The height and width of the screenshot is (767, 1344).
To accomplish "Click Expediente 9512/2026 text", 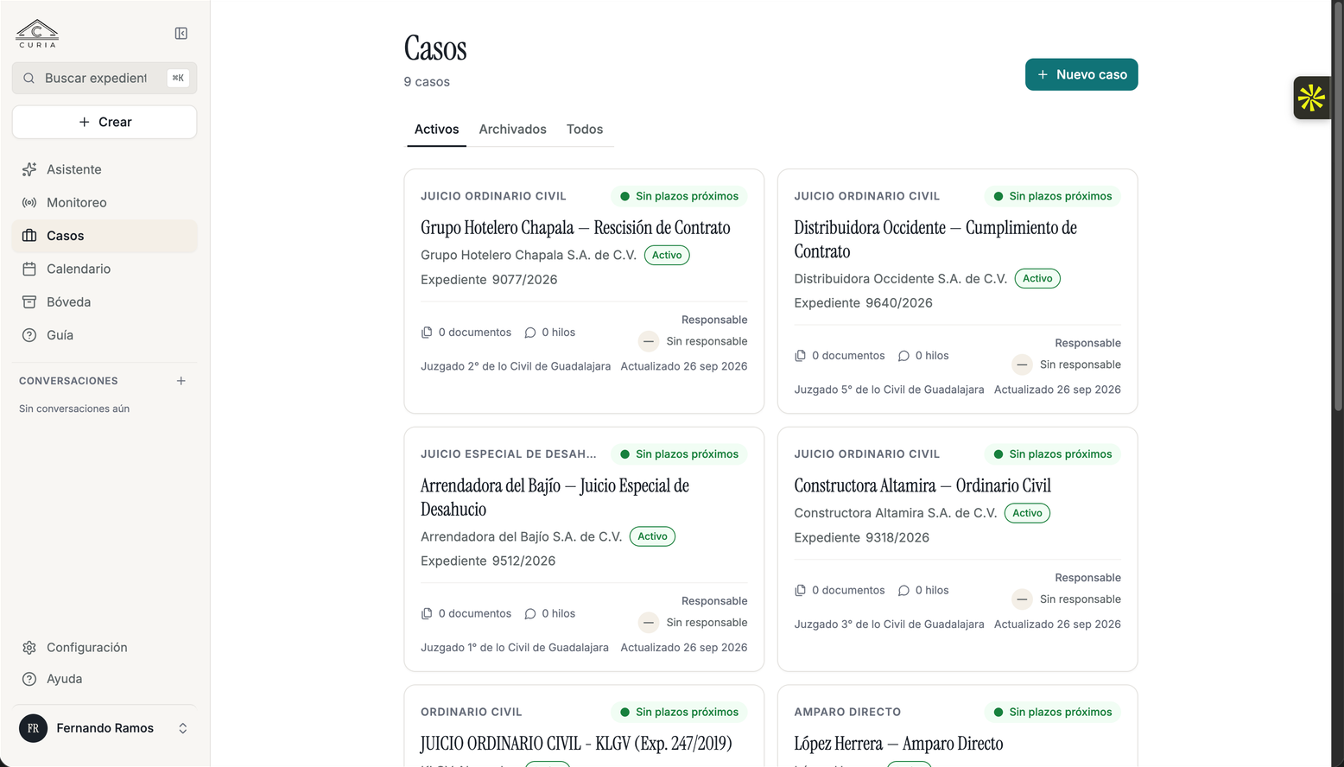I will coord(488,561).
